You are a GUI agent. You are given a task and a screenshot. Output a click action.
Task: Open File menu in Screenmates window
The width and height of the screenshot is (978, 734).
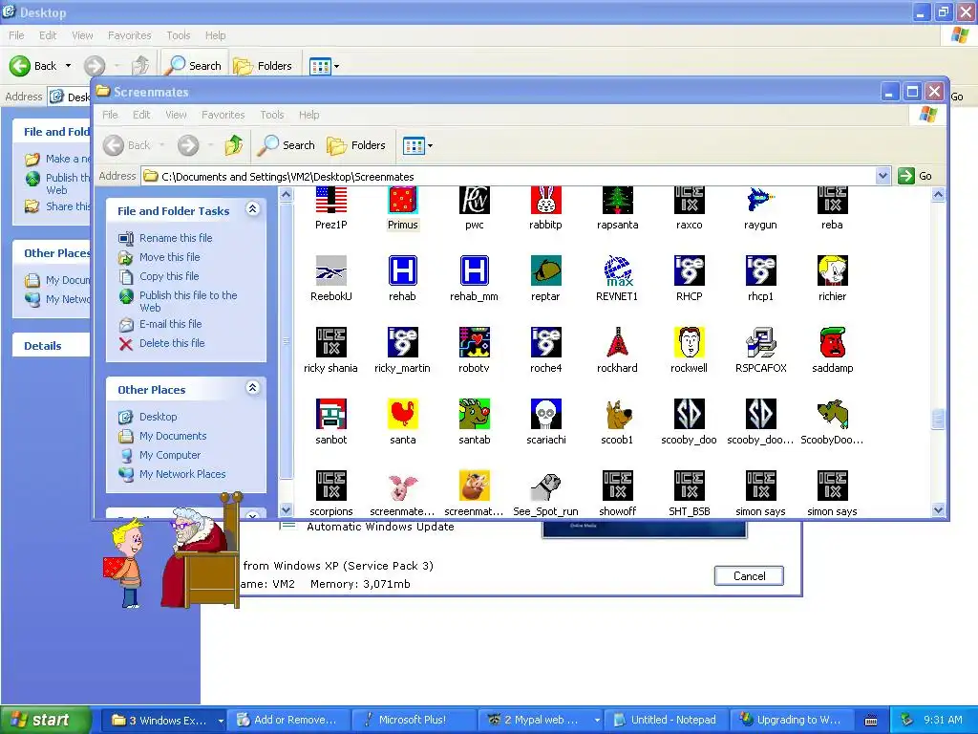pos(111,115)
